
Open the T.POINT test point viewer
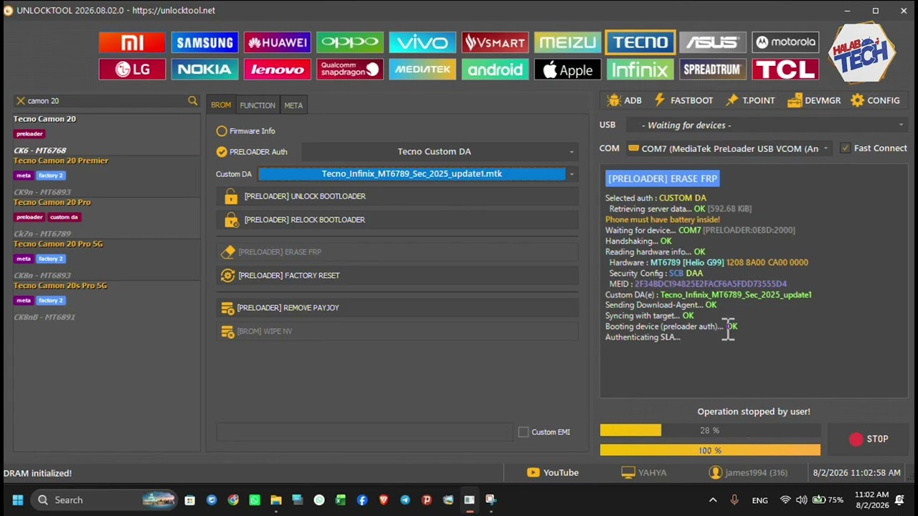point(750,101)
